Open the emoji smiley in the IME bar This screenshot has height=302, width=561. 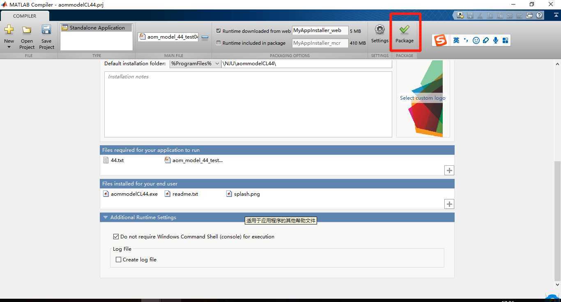click(476, 40)
